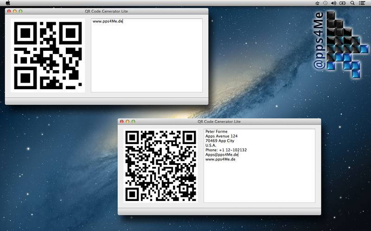Click the line "Phone: +1 12-102132"
The height and width of the screenshot is (231, 371).
pyautogui.click(x=226, y=150)
